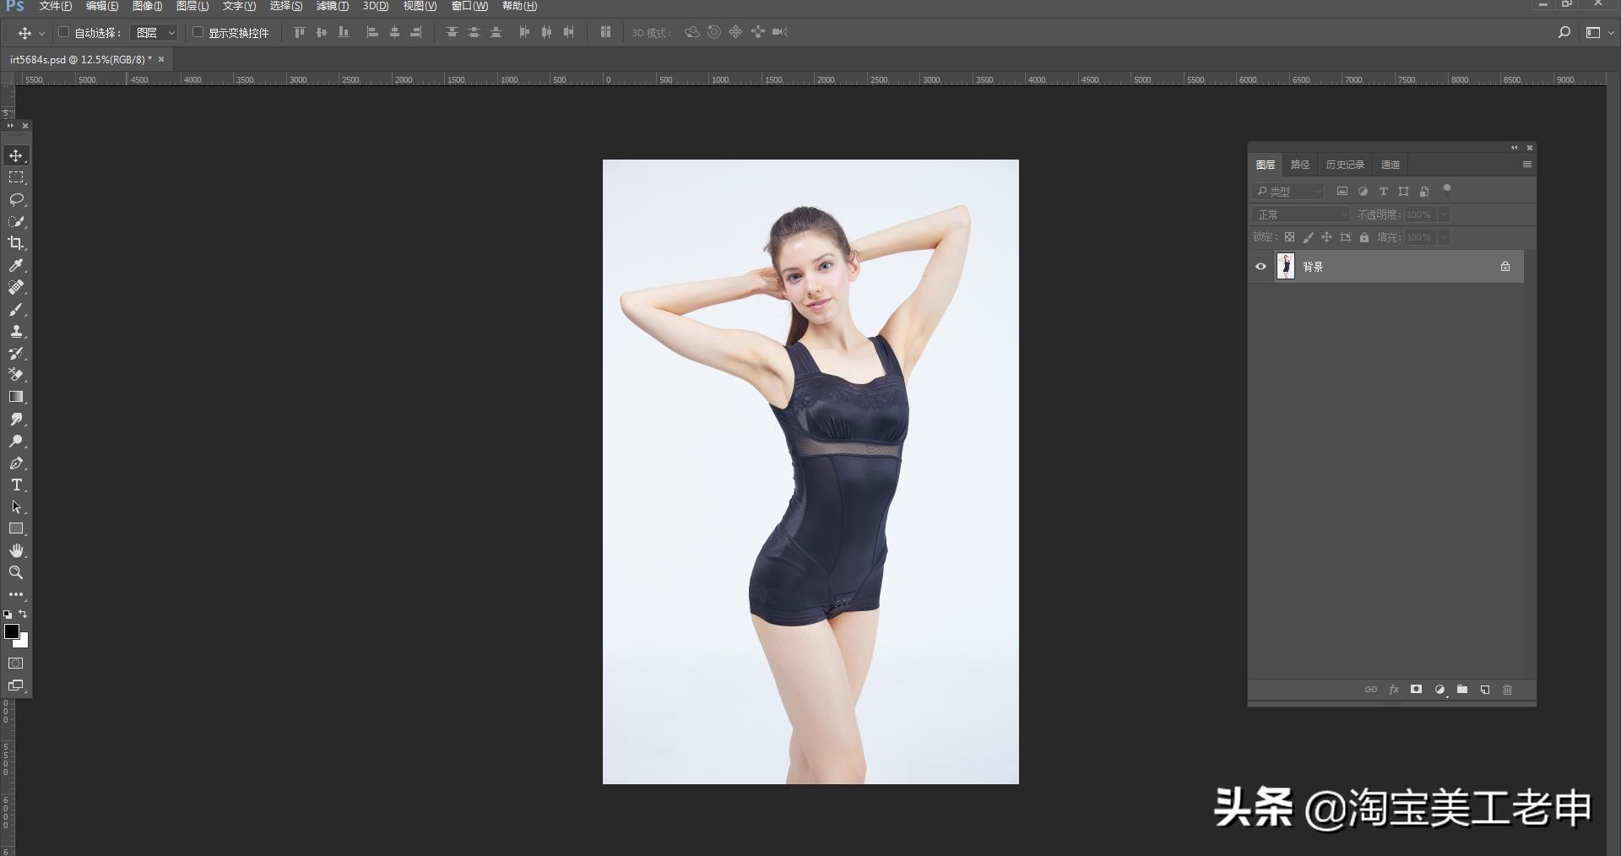Viewport: 1621px width, 856px height.
Task: Select the Zoom tool
Action: click(16, 572)
